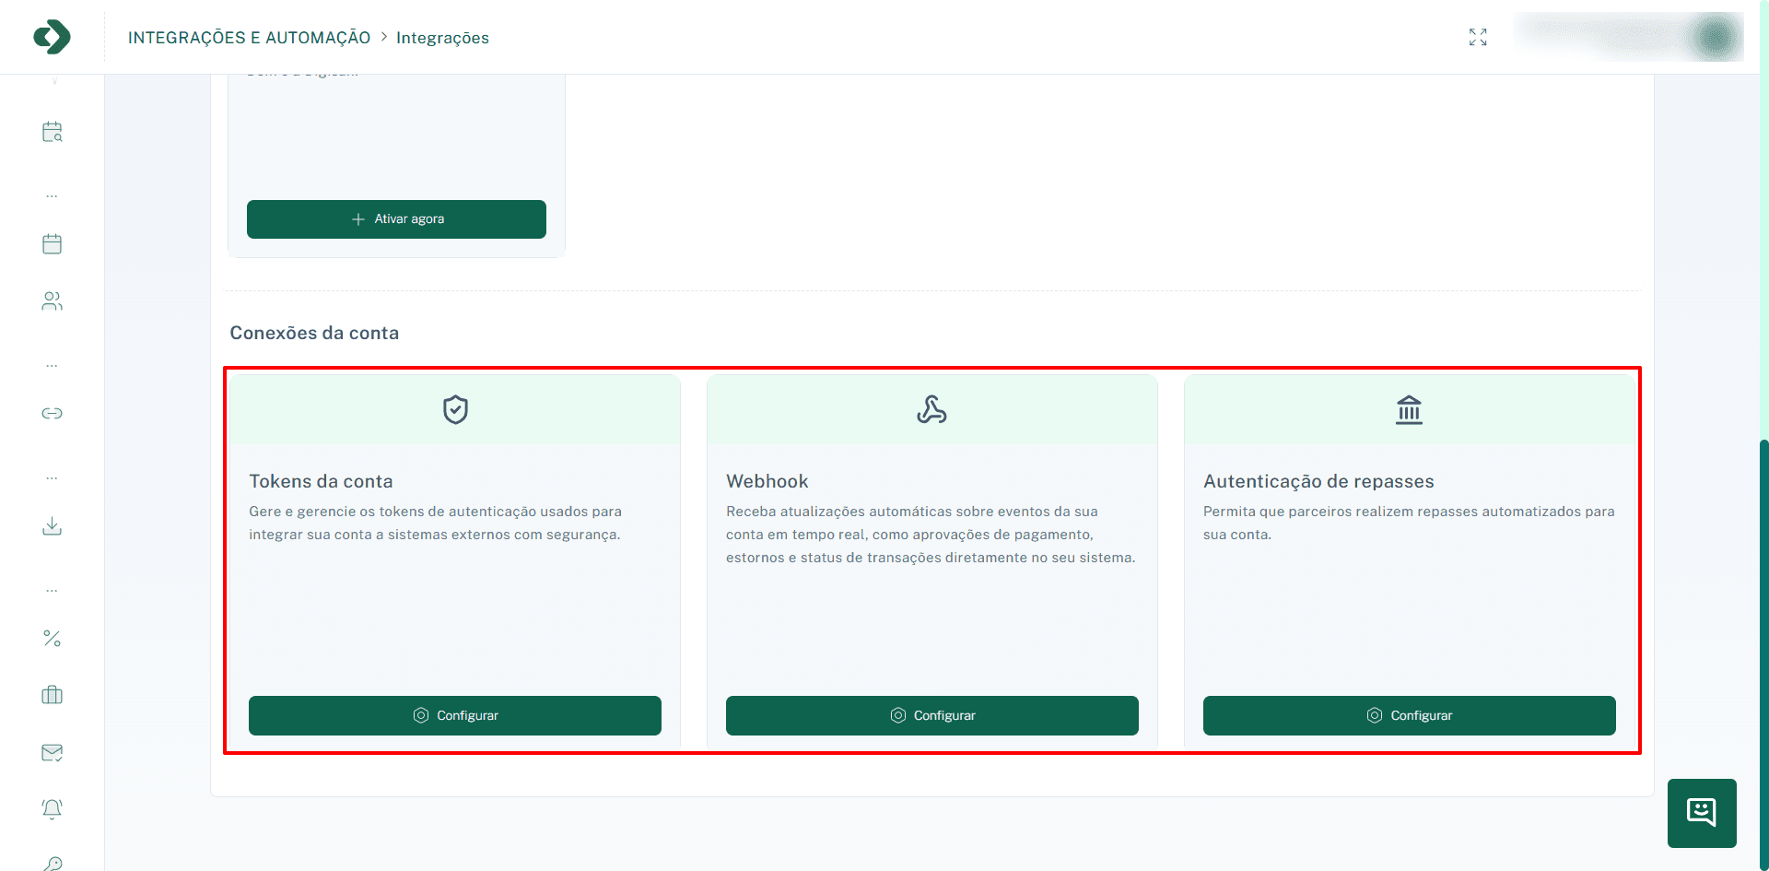Click the Ativar agora button
This screenshot has height=871, width=1769.
click(396, 218)
